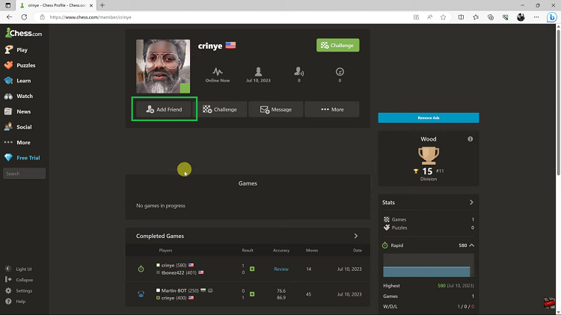The image size is (561, 315).
Task: Open browser Collections icon
Action: 491,16
